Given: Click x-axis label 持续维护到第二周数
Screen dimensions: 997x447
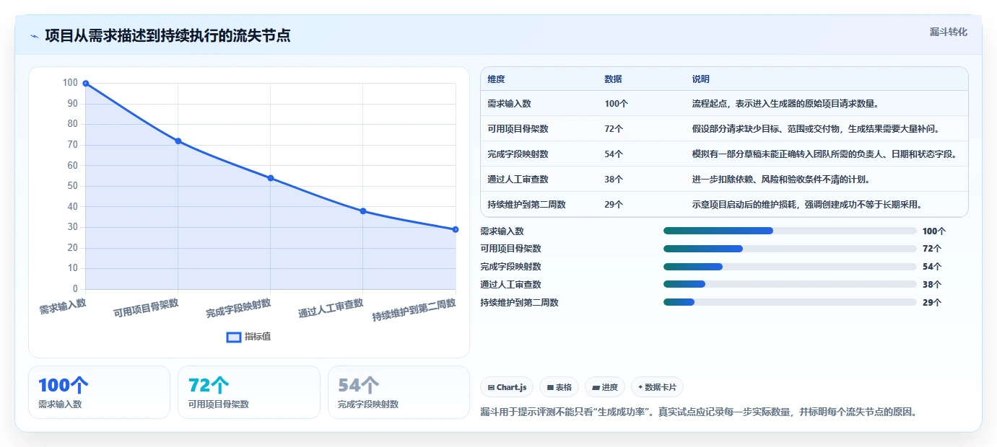Looking at the screenshot, I should (x=414, y=310).
